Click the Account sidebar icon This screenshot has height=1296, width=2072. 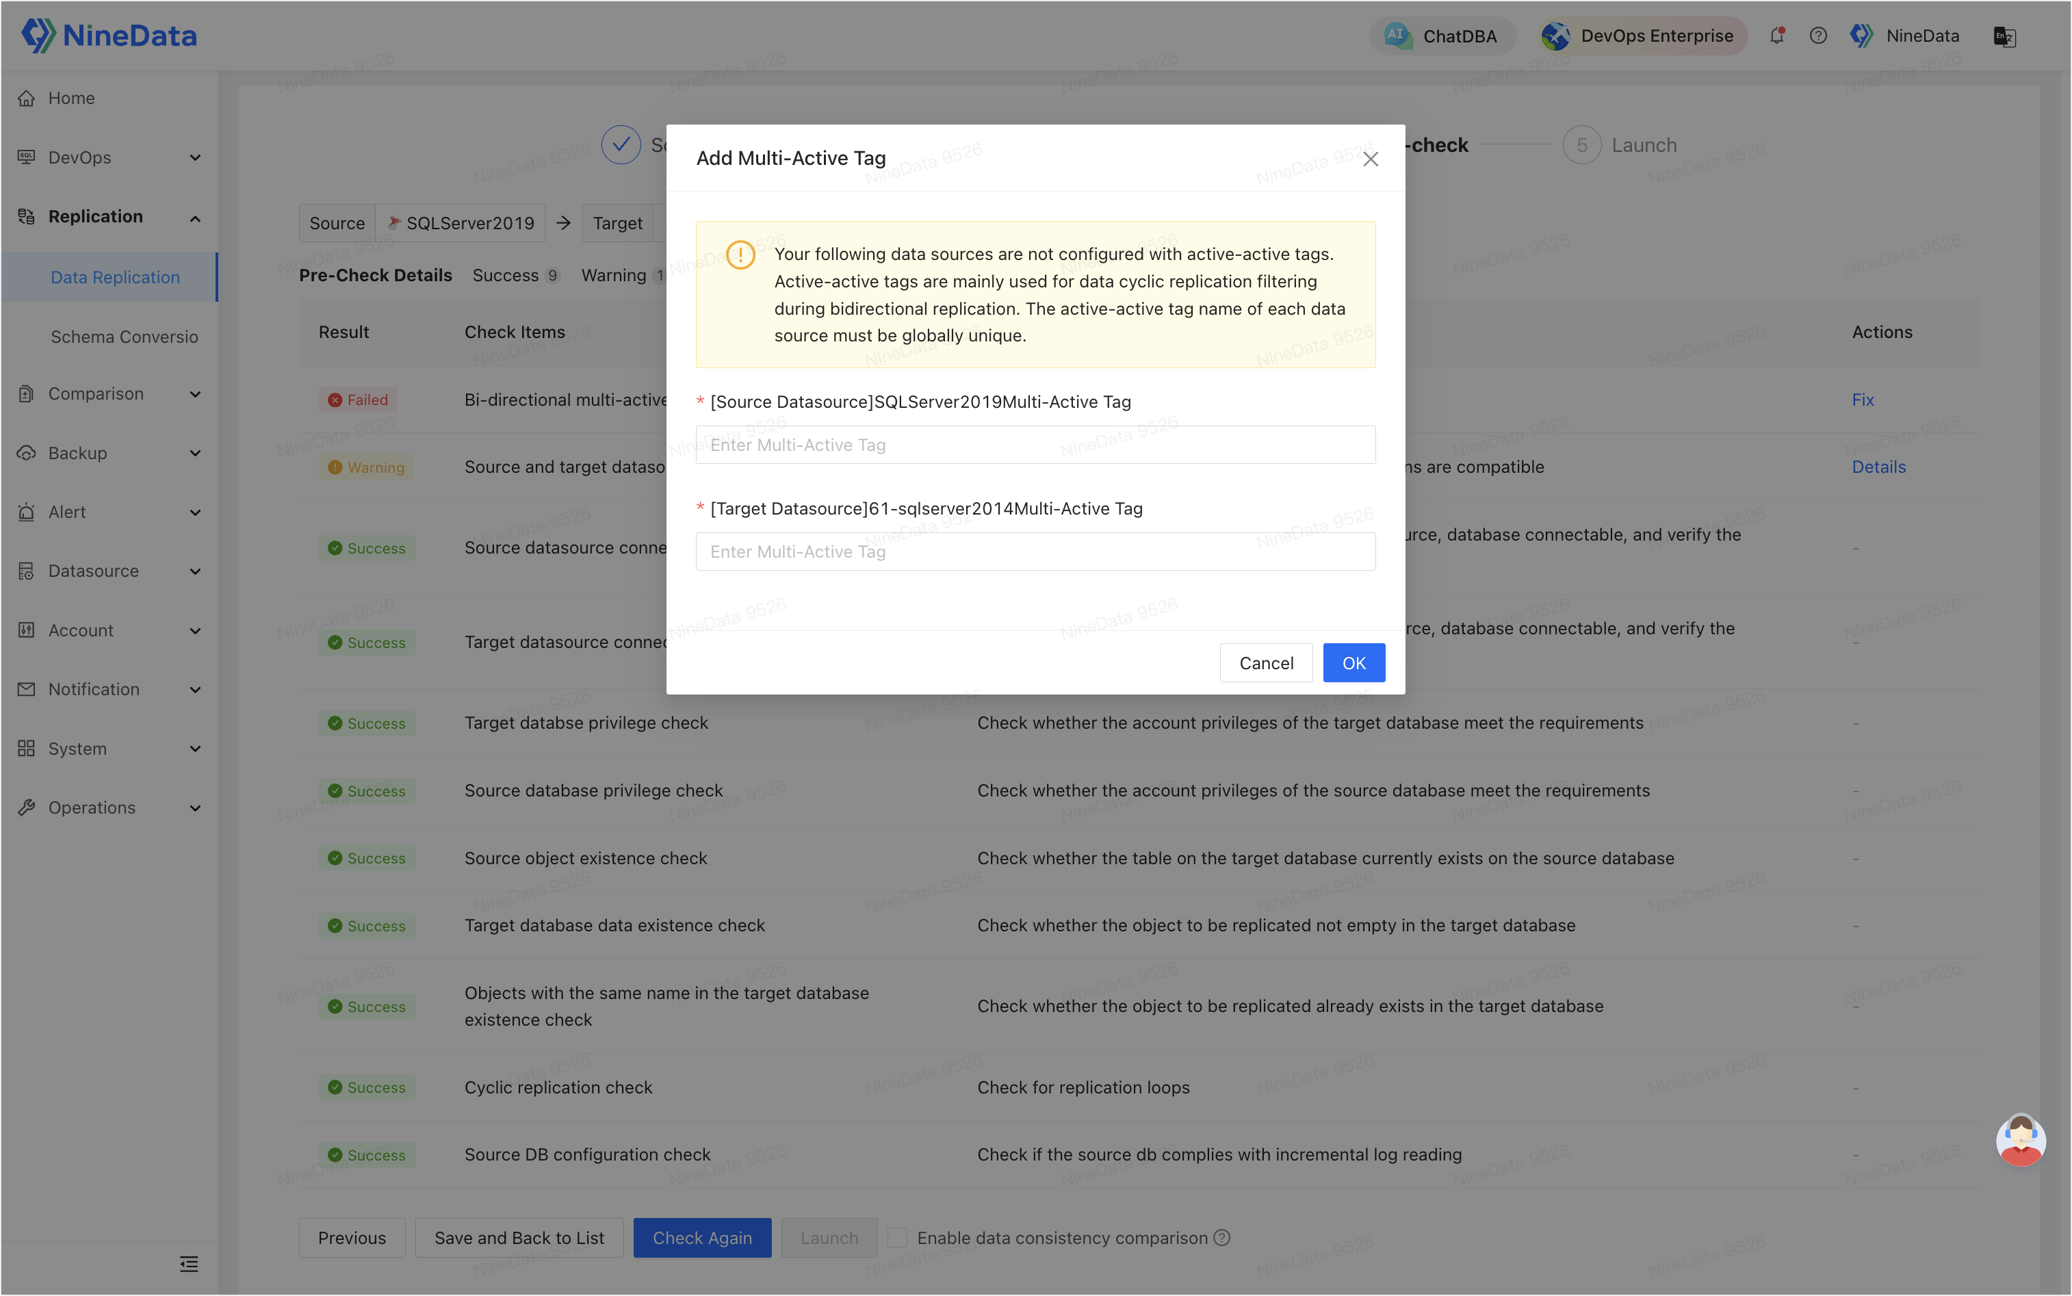[27, 630]
